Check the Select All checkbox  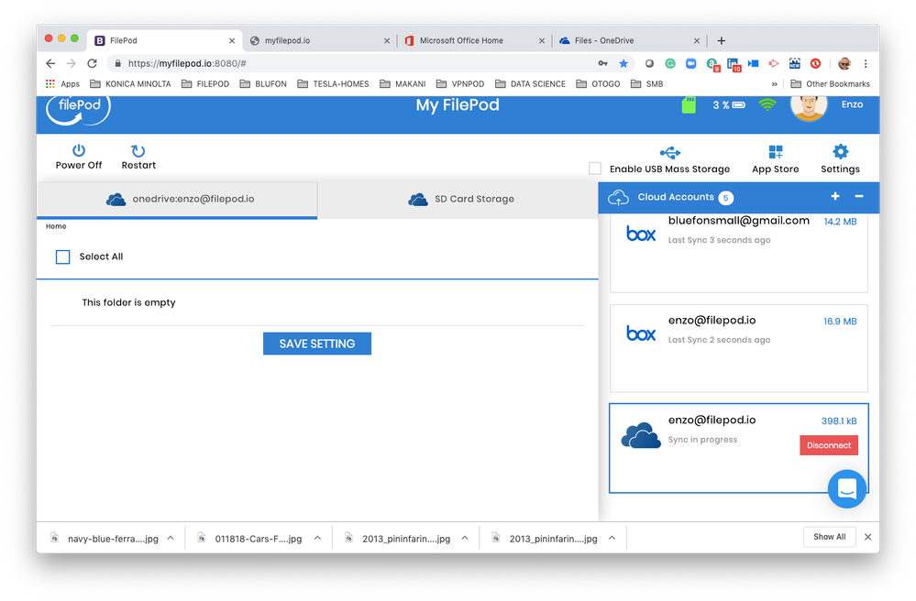tap(62, 257)
